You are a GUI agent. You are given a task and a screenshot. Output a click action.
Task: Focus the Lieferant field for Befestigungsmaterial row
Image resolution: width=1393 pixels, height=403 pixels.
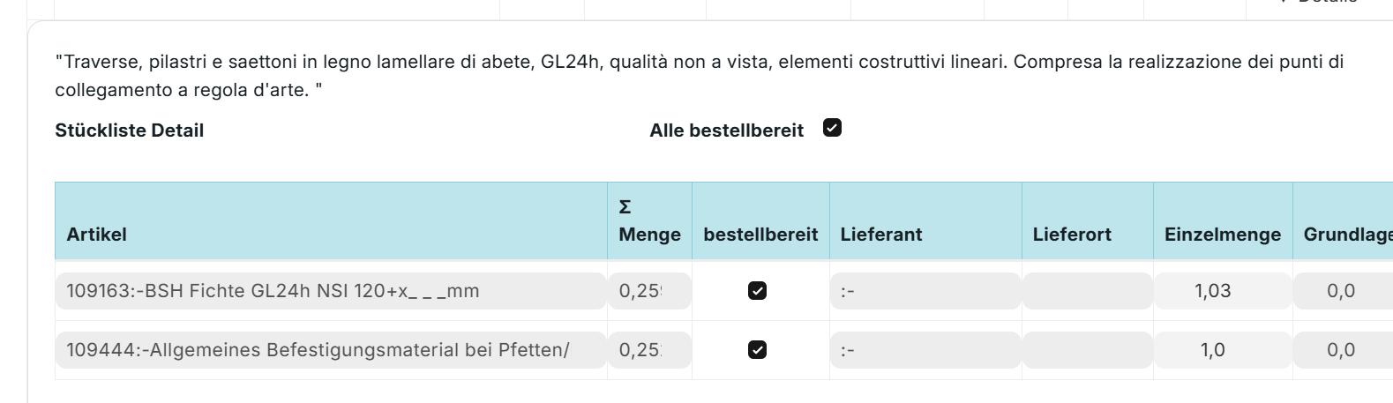[x=925, y=350]
